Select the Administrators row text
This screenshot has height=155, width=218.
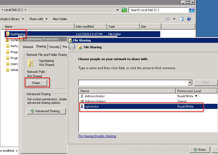click(x=95, y=101)
